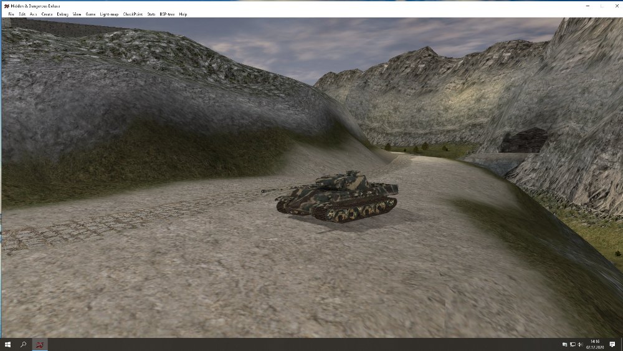Open the CheckPoint menu
The width and height of the screenshot is (623, 351).
point(133,14)
